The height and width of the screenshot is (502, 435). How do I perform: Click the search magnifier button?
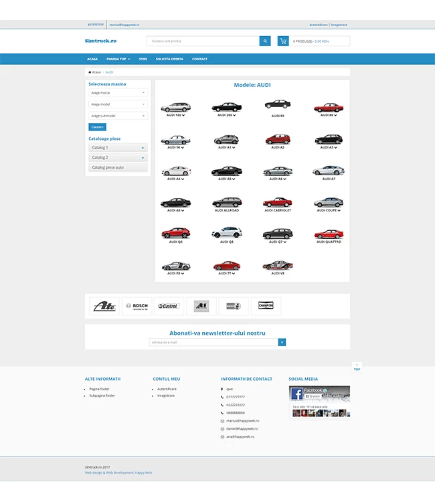click(265, 41)
